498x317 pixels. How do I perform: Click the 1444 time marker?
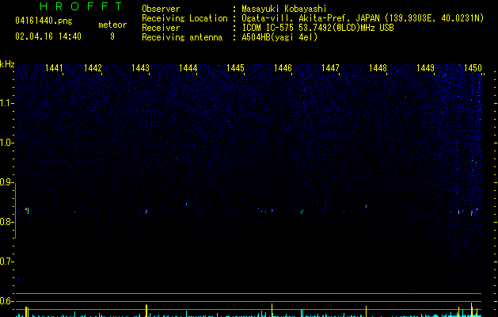tap(188, 68)
